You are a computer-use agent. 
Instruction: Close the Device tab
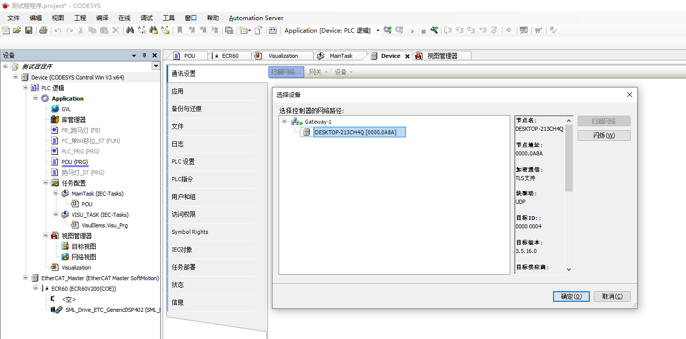(407, 56)
